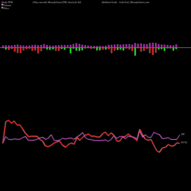This screenshot has height=191, width=191.
Task: Click the Kirkland Lake Gold Ltd. header text
Action: tap(115, 2)
